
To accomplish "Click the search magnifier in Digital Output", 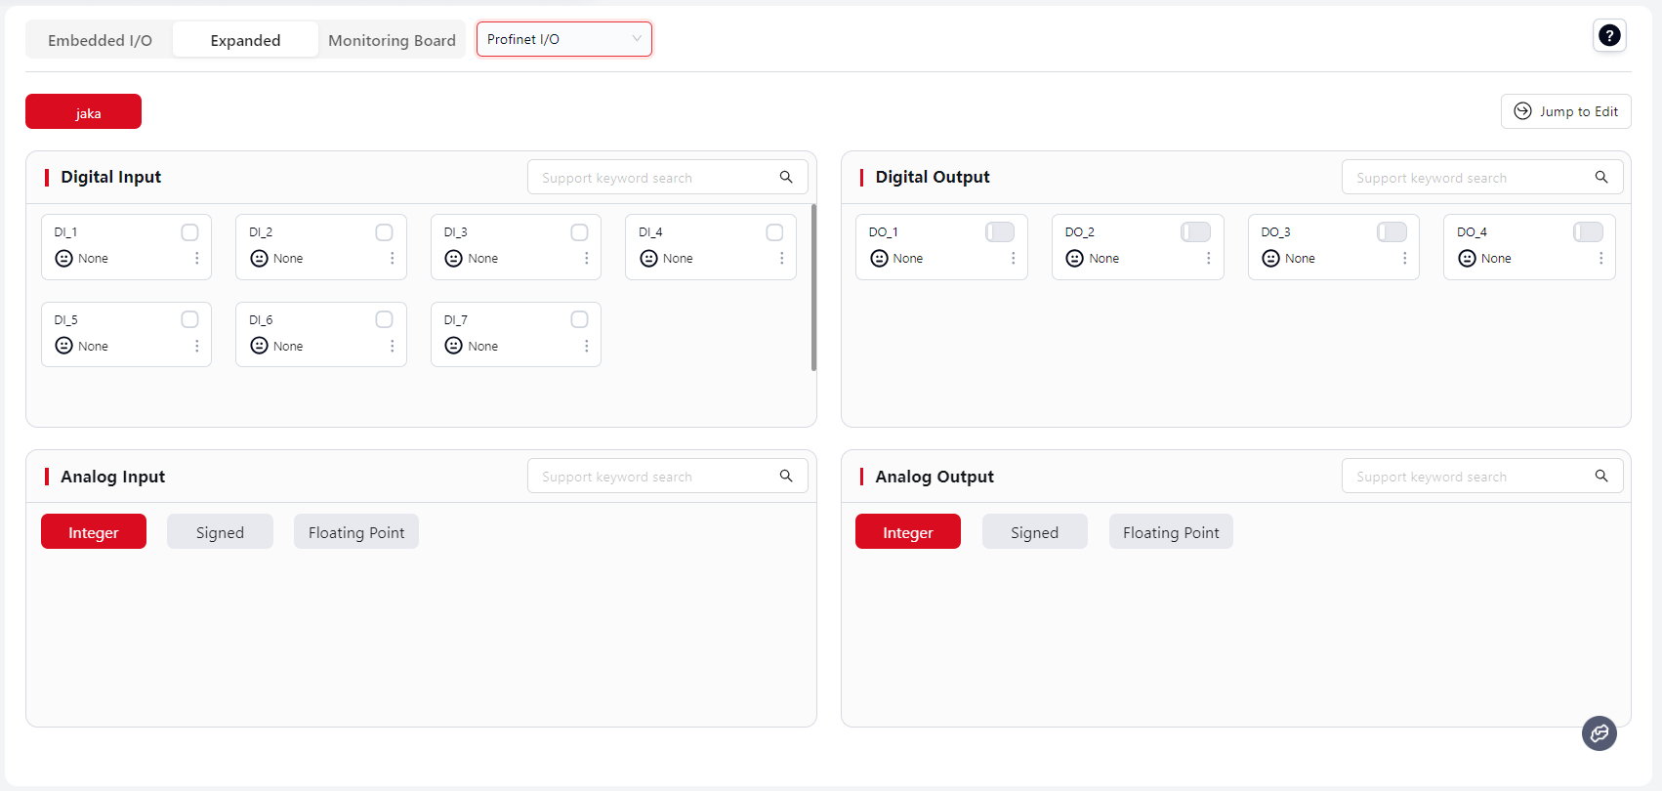I will tap(1601, 177).
